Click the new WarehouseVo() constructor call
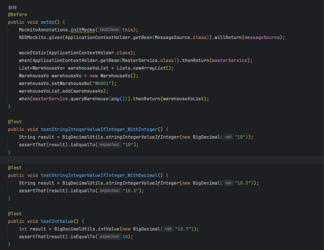The image size is (324, 250). click(112, 76)
